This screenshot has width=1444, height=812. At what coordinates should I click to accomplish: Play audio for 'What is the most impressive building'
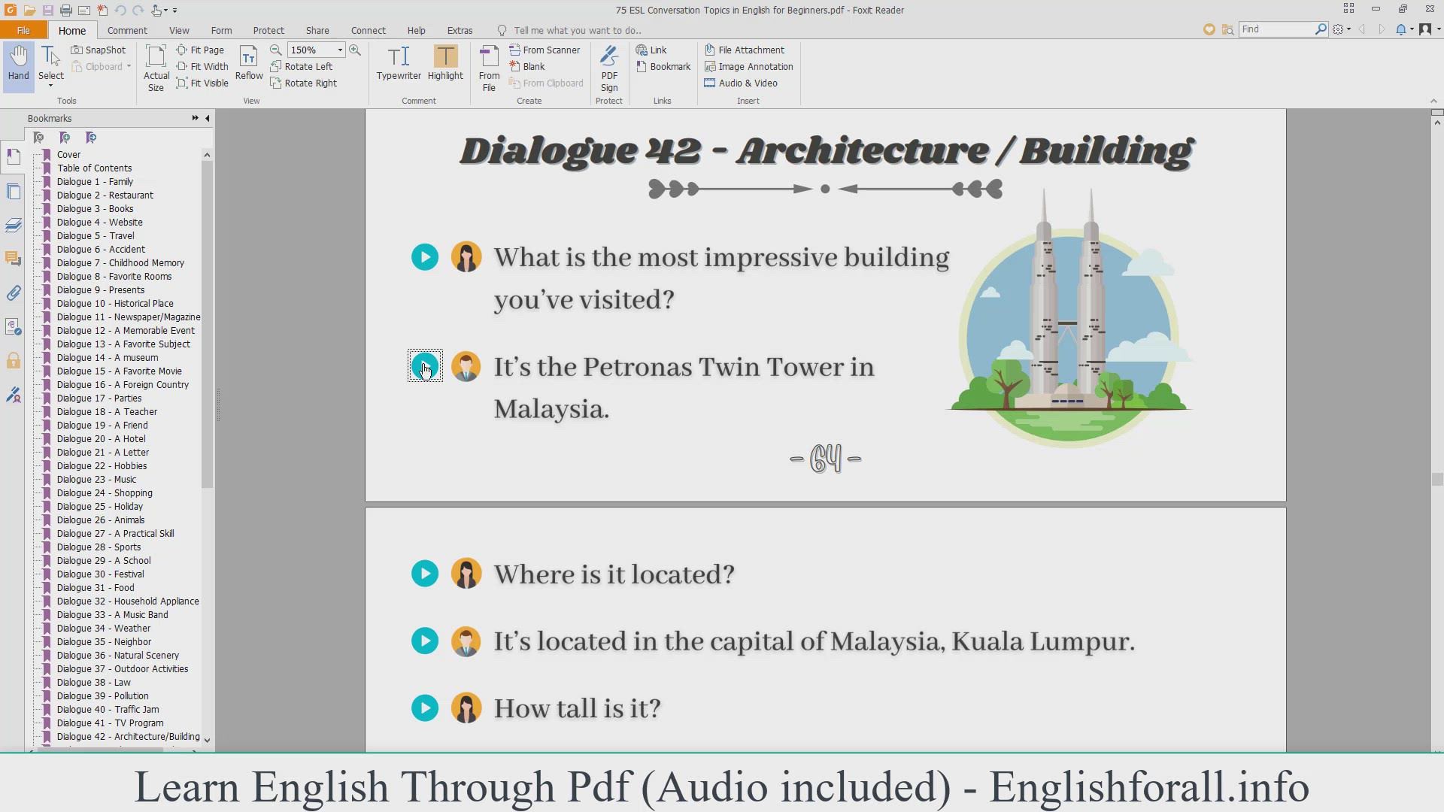pyautogui.click(x=425, y=257)
